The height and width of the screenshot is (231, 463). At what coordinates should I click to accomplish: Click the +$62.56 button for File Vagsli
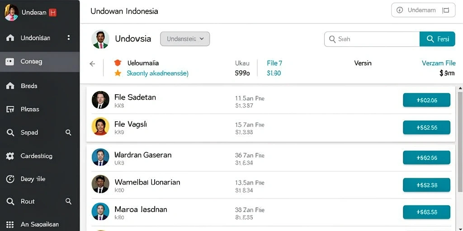point(427,127)
